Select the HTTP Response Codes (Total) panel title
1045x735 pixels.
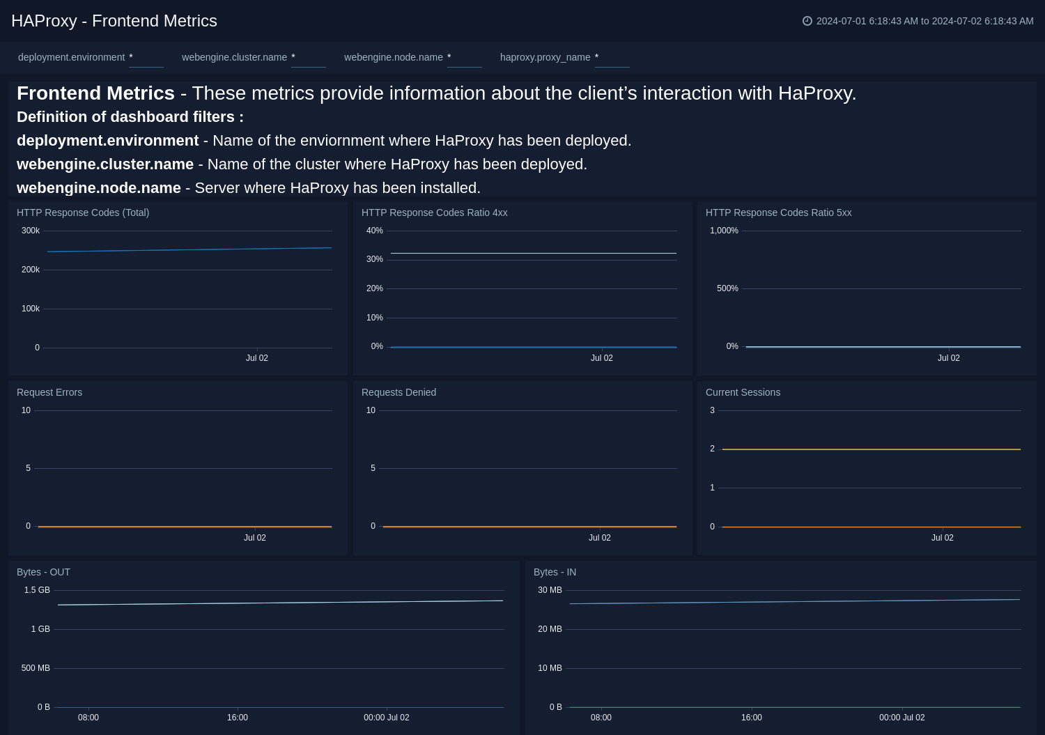pyautogui.click(x=83, y=212)
